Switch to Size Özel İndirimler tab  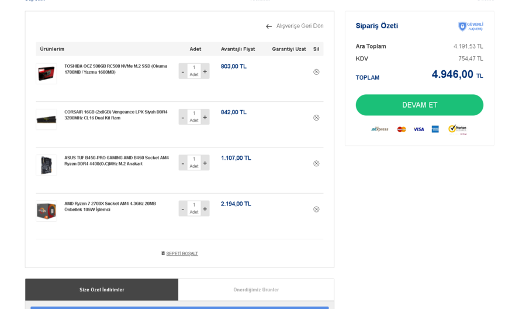[102, 290]
